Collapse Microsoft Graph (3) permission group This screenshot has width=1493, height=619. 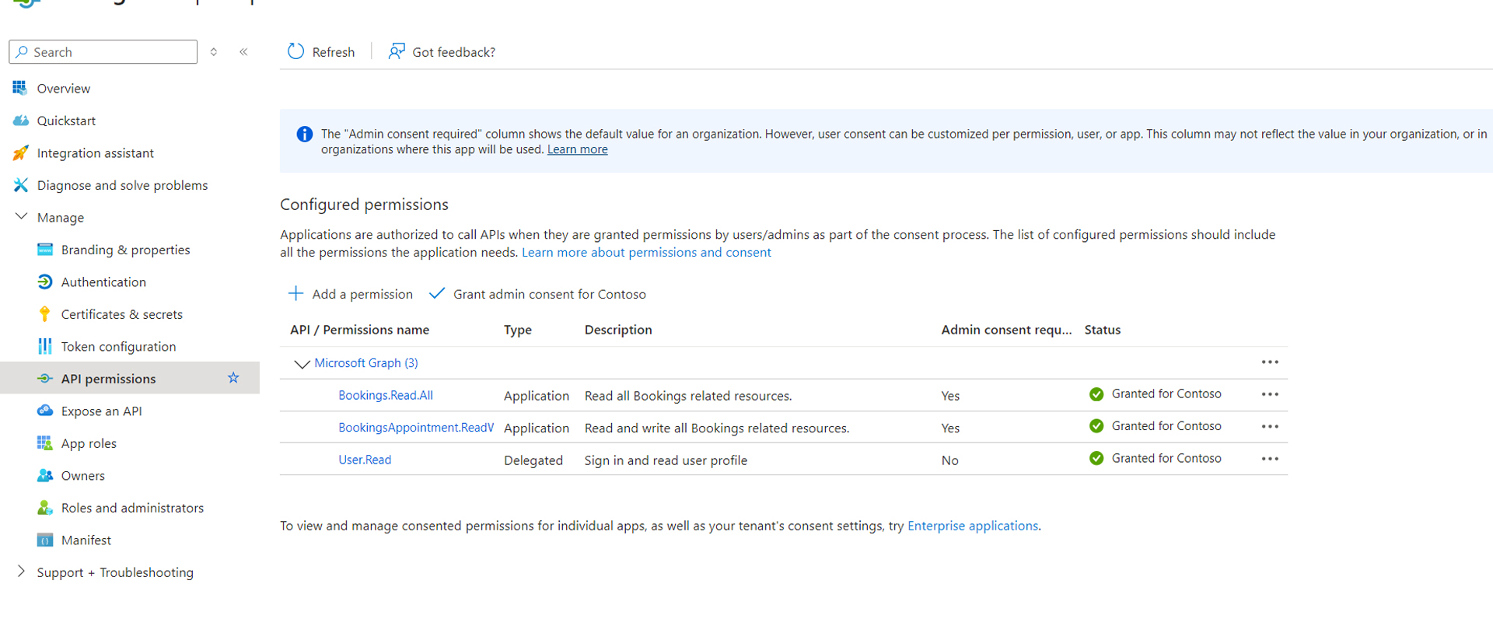pyautogui.click(x=302, y=363)
